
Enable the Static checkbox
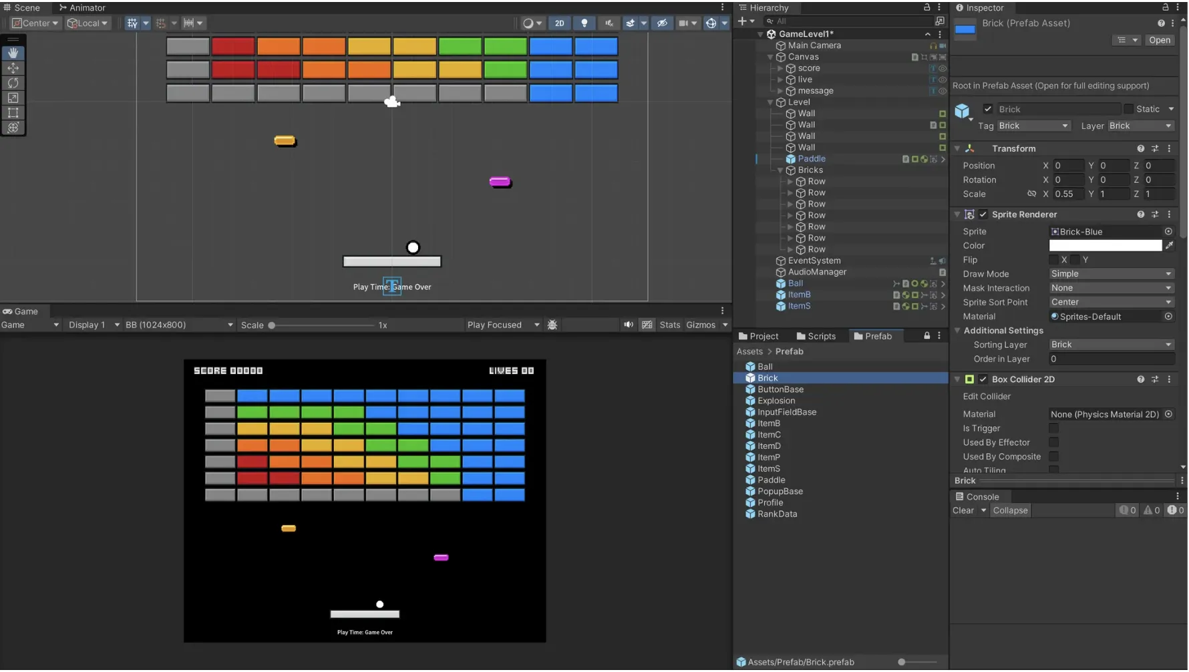[1129, 109]
